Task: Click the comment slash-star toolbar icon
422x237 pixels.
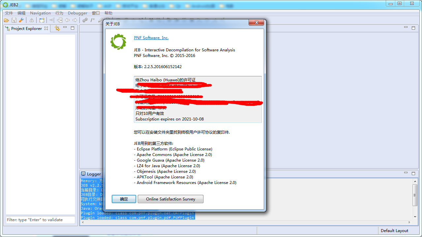Action: point(93,20)
